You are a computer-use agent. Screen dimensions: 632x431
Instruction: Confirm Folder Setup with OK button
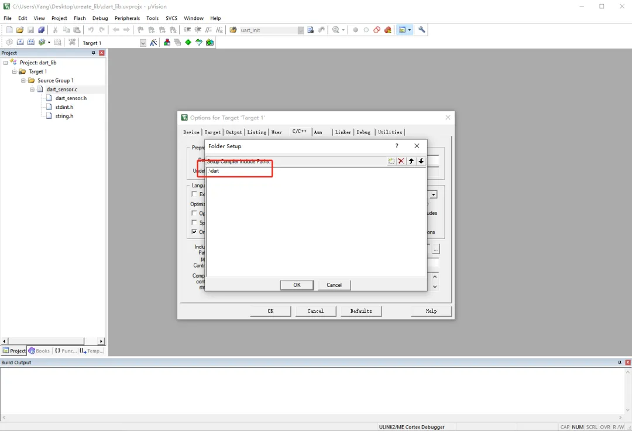297,285
